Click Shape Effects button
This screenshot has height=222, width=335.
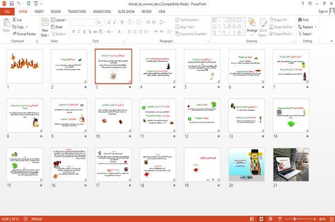(281, 34)
